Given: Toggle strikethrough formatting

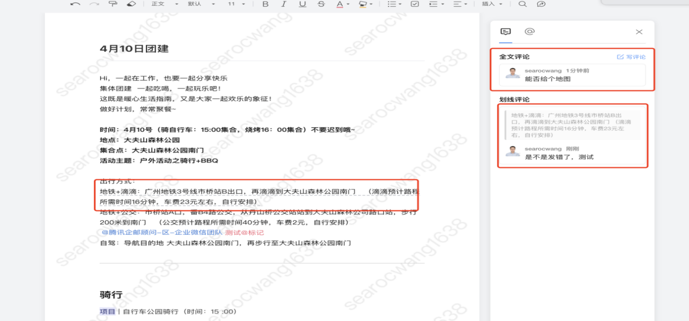Looking at the screenshot, I should coord(321,4).
